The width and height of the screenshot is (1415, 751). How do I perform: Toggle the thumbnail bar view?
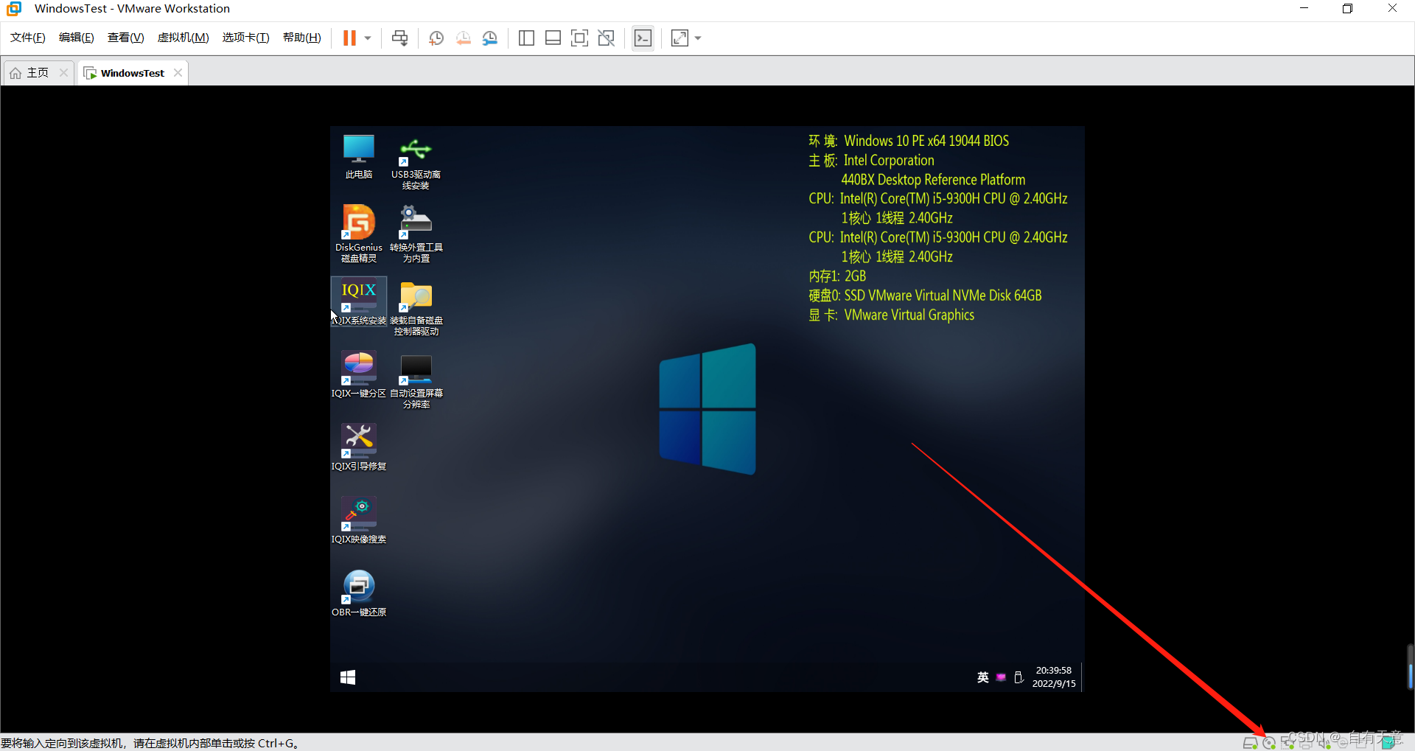553,38
